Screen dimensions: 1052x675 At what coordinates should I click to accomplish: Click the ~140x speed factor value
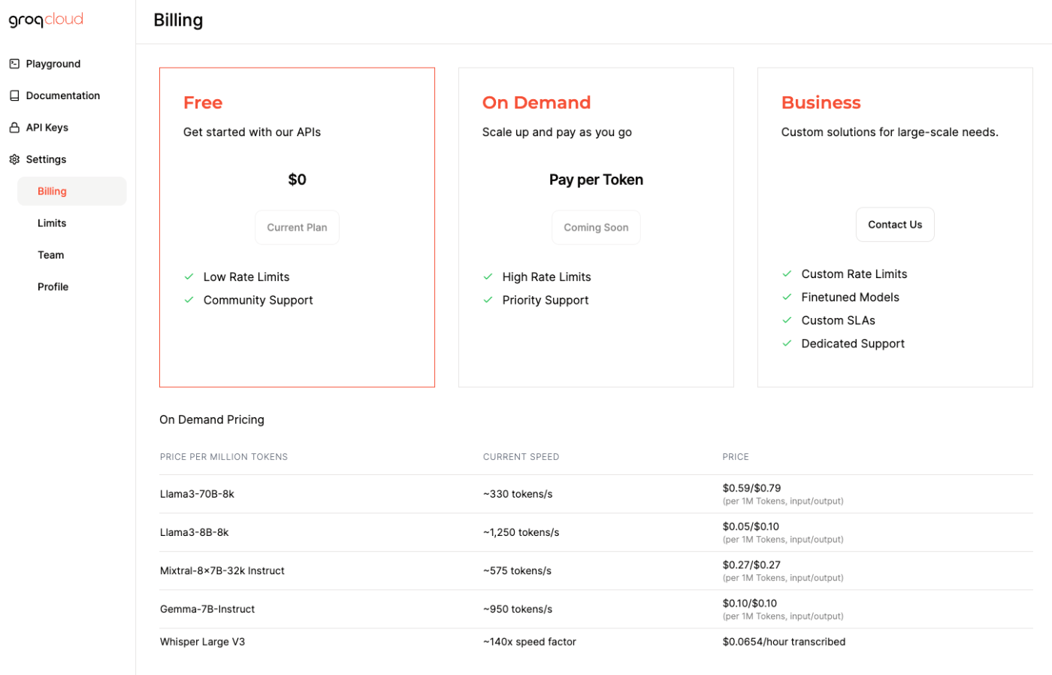pyautogui.click(x=530, y=642)
